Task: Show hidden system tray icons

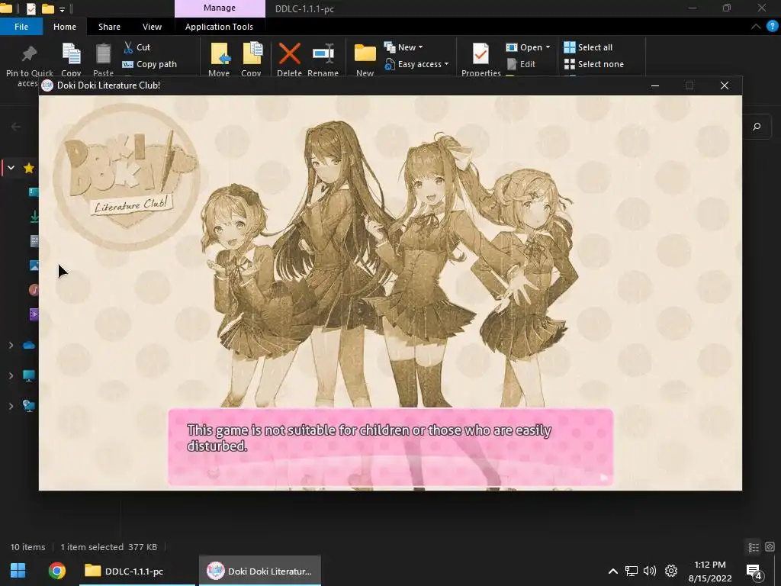Action: click(613, 571)
